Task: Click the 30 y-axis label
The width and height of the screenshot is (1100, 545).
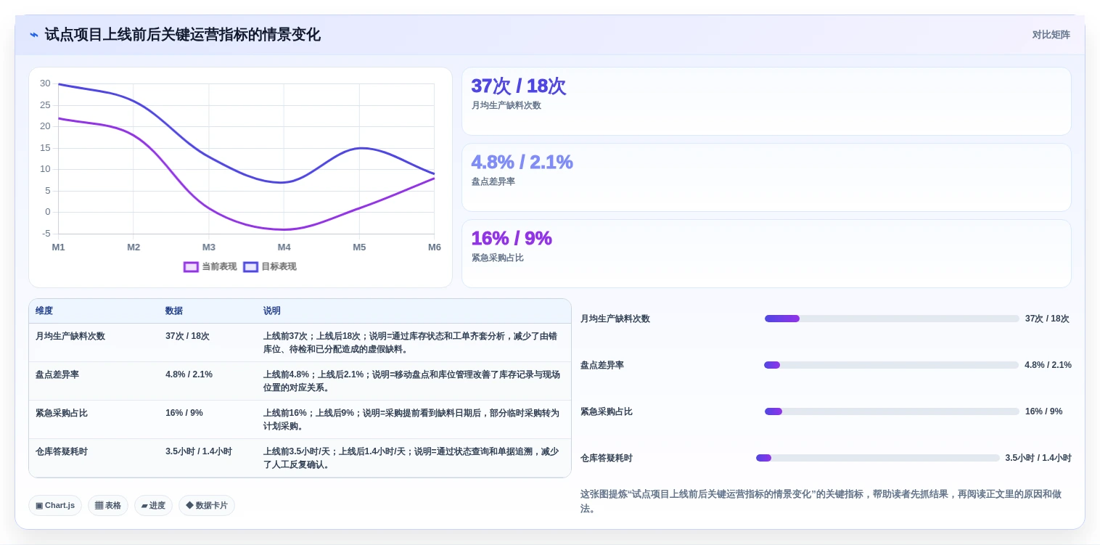Action: click(x=45, y=83)
